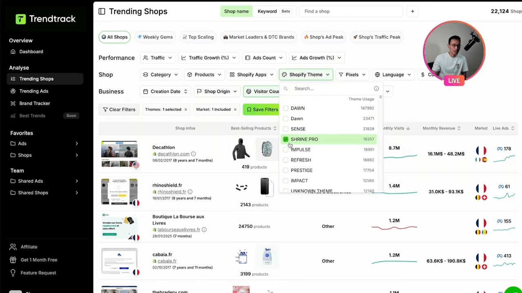This screenshot has width=522, height=293.
Task: Click the Trendtrack logo icon
Action: (21, 19)
